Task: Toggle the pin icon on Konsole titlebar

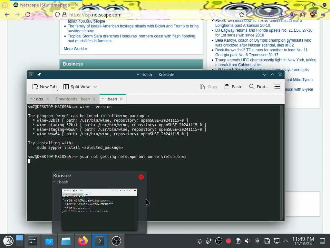Action: coord(39,75)
